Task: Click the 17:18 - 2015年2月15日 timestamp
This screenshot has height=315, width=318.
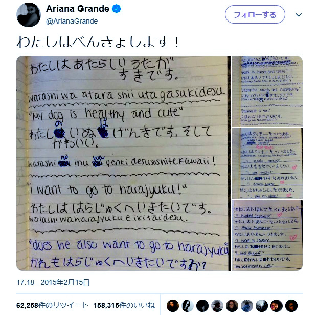Action: (x=53, y=282)
